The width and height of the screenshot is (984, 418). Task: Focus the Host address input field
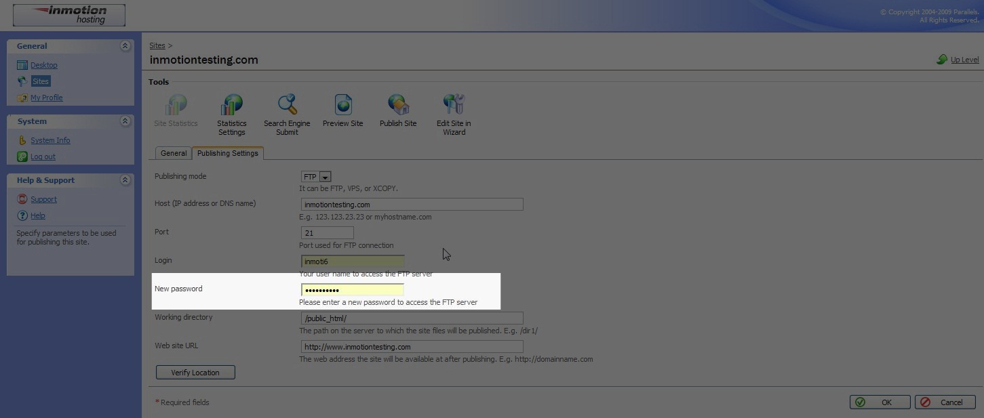pos(412,205)
